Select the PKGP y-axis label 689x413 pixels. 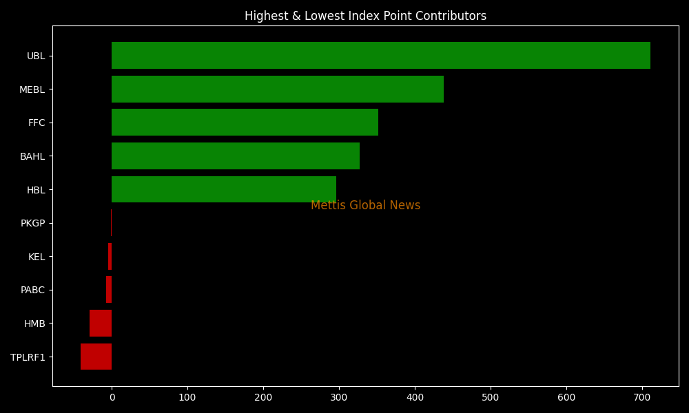pyautogui.click(x=32, y=223)
